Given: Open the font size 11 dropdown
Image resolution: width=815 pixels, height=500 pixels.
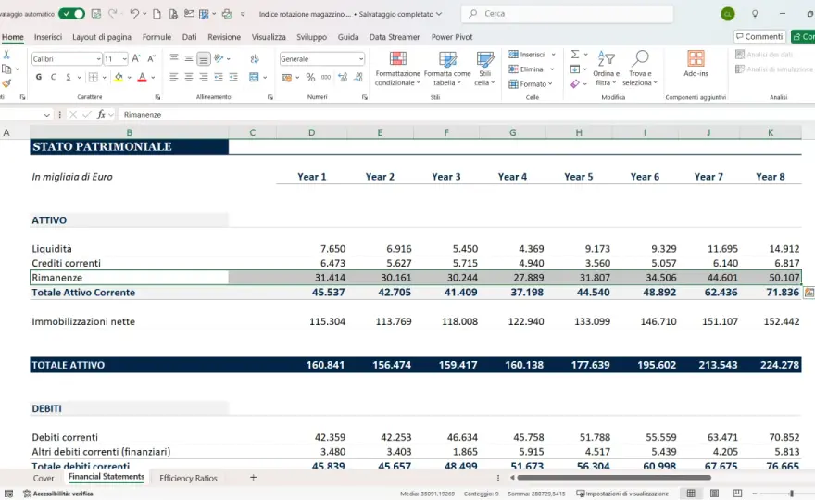Looking at the screenshot, I should click(x=124, y=59).
